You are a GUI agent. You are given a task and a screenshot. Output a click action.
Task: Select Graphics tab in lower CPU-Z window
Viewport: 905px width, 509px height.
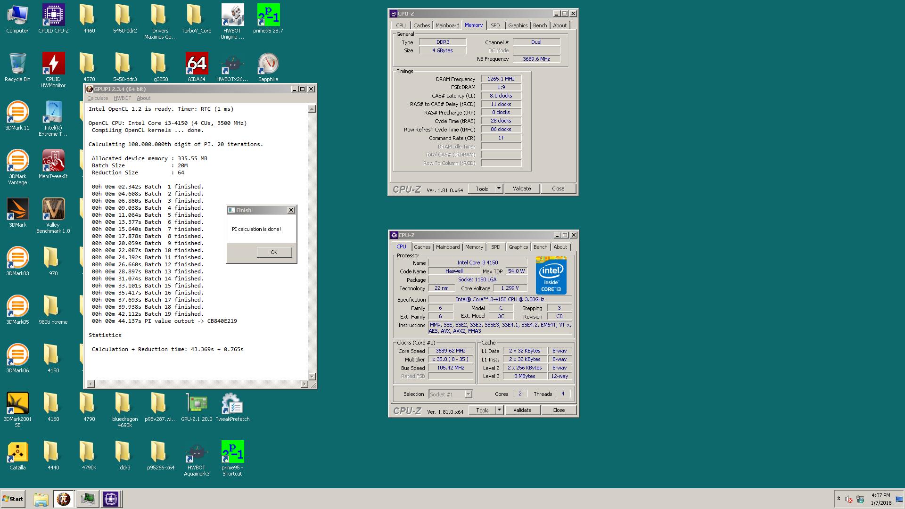tap(518, 247)
